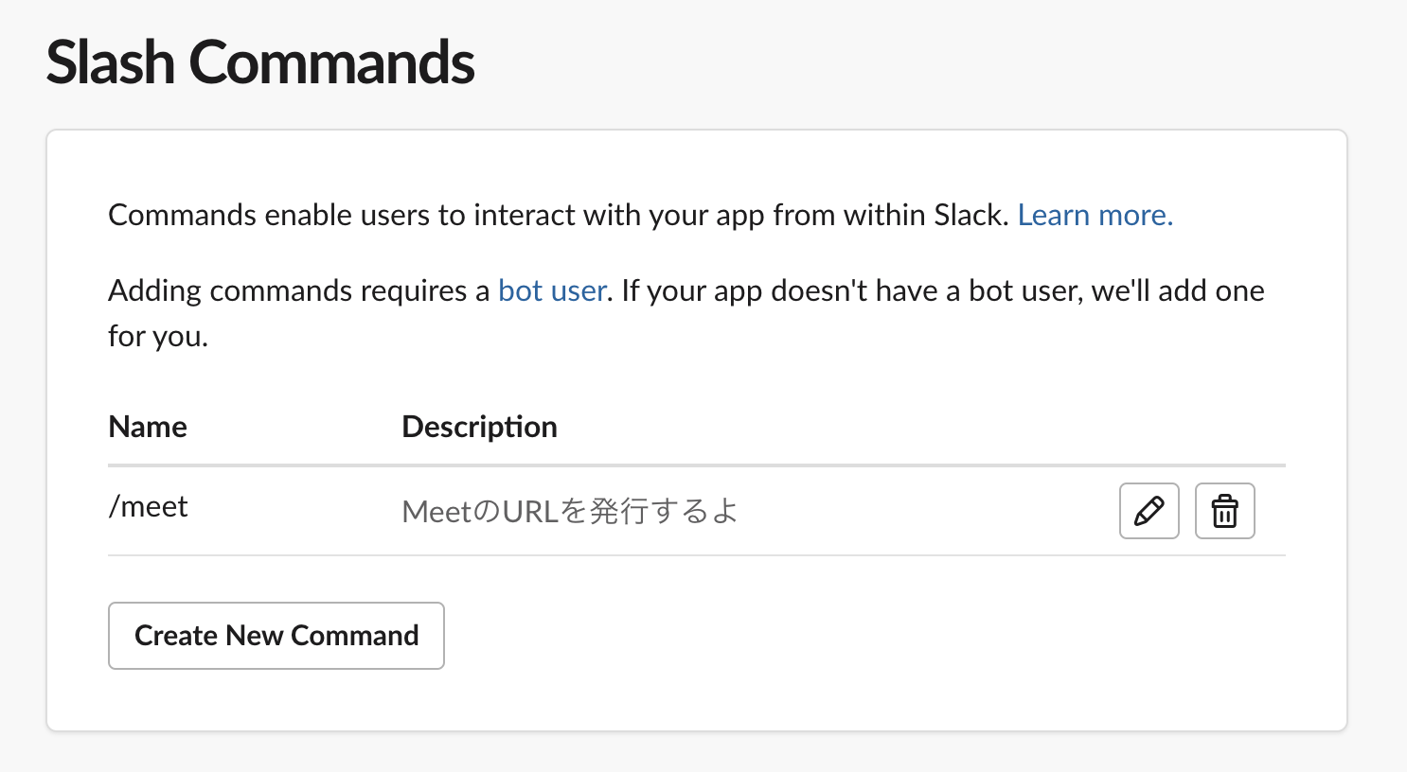Click the MeetのURLを発行するよ description text
Viewport: 1407px width, 772px height.
point(570,512)
